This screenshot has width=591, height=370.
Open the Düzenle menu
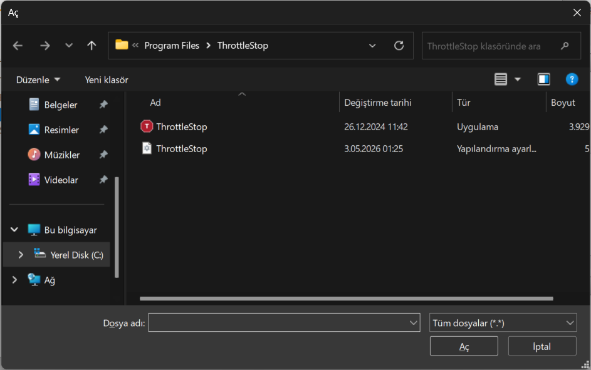tap(38, 80)
